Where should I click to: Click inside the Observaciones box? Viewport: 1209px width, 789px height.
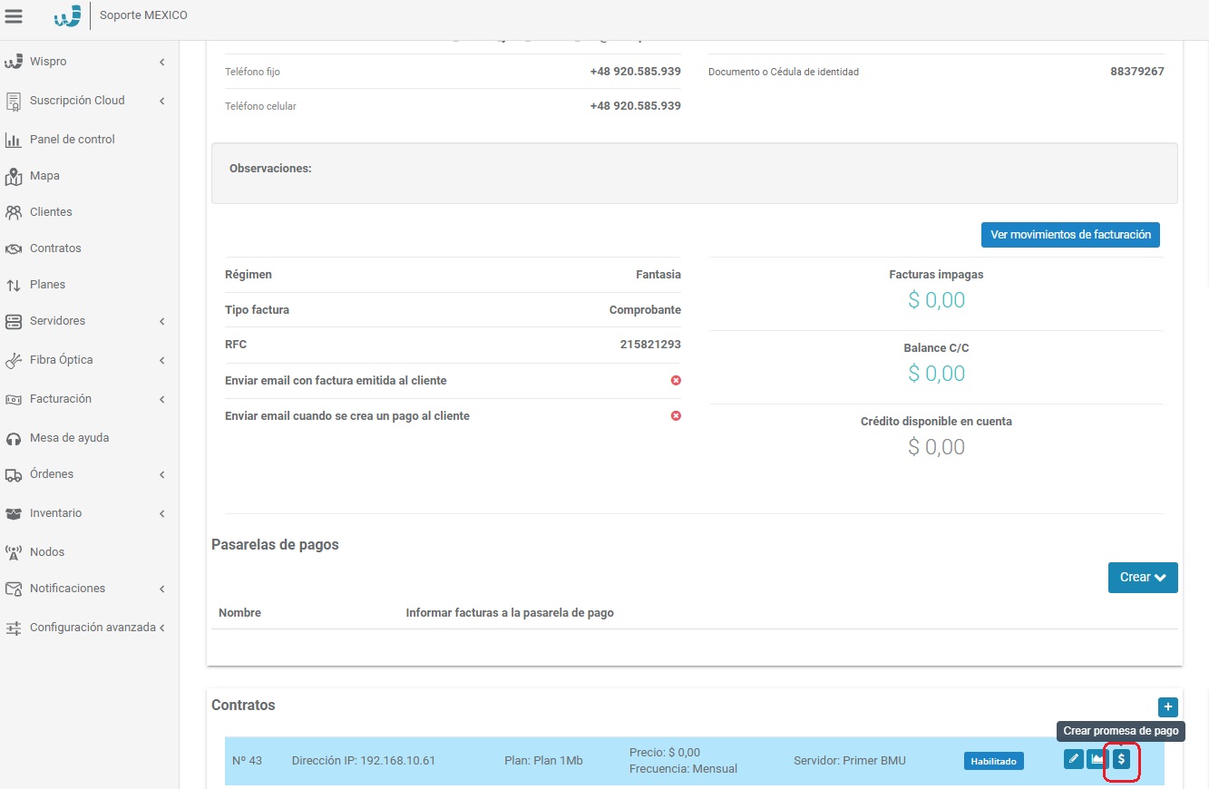click(694, 173)
